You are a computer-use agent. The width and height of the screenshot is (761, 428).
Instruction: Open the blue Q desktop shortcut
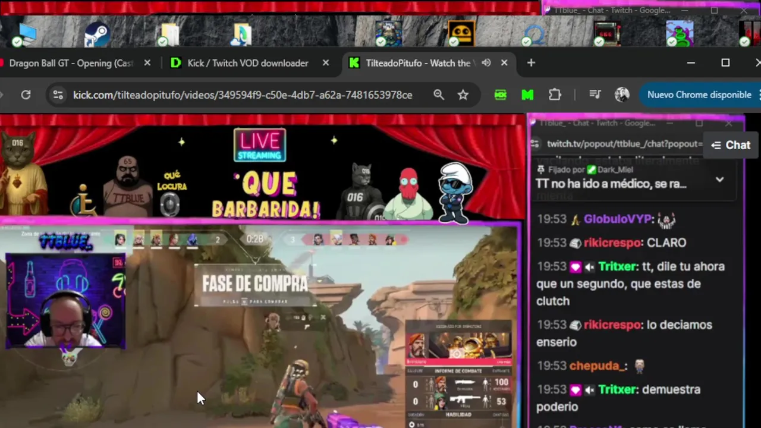[533, 34]
